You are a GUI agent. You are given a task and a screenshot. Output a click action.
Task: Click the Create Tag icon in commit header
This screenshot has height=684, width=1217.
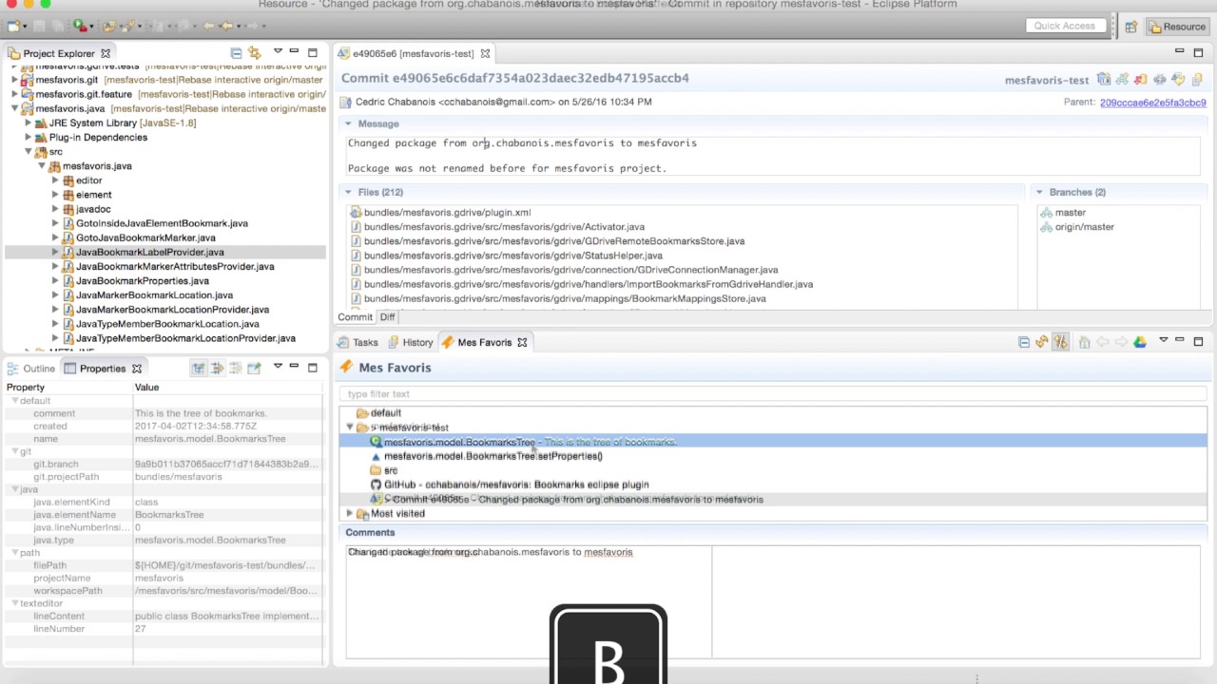click(x=1104, y=80)
